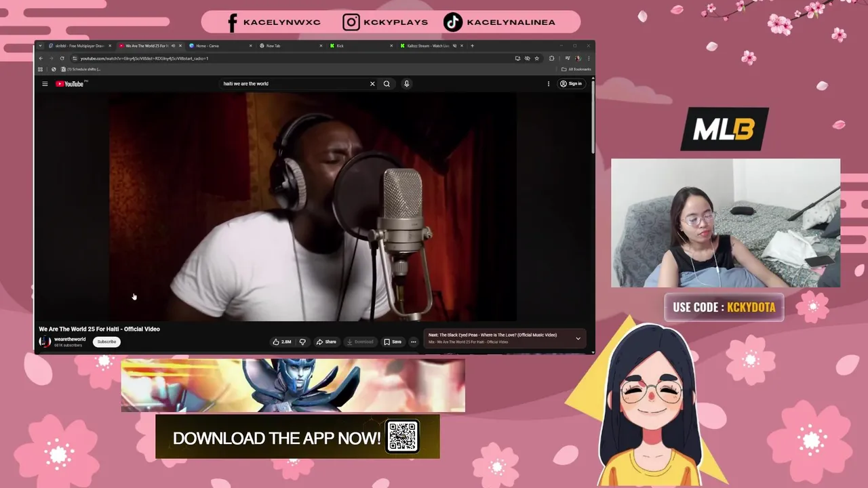
Task: Open a new browser tab
Action: point(473,46)
